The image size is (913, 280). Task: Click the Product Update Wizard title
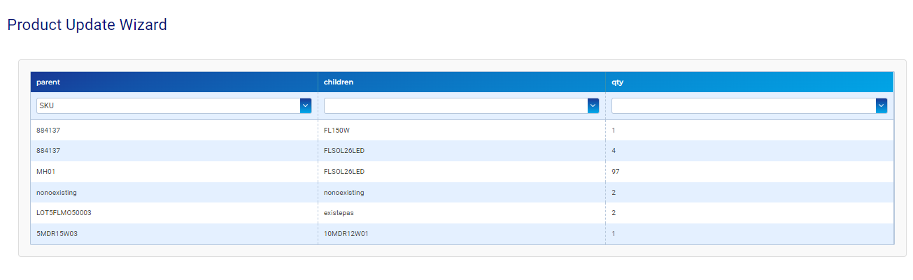(x=87, y=25)
